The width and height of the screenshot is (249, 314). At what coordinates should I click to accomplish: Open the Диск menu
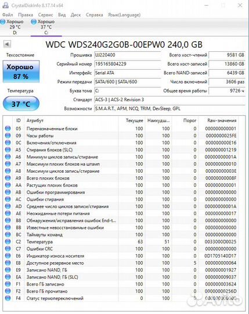[75, 15]
